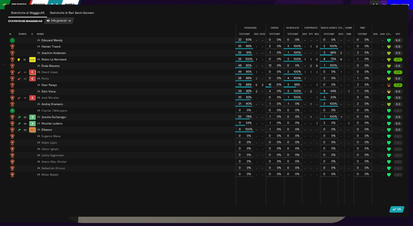Click the eye icon in the Info generali selector
413x226 pixels.
(48, 21)
